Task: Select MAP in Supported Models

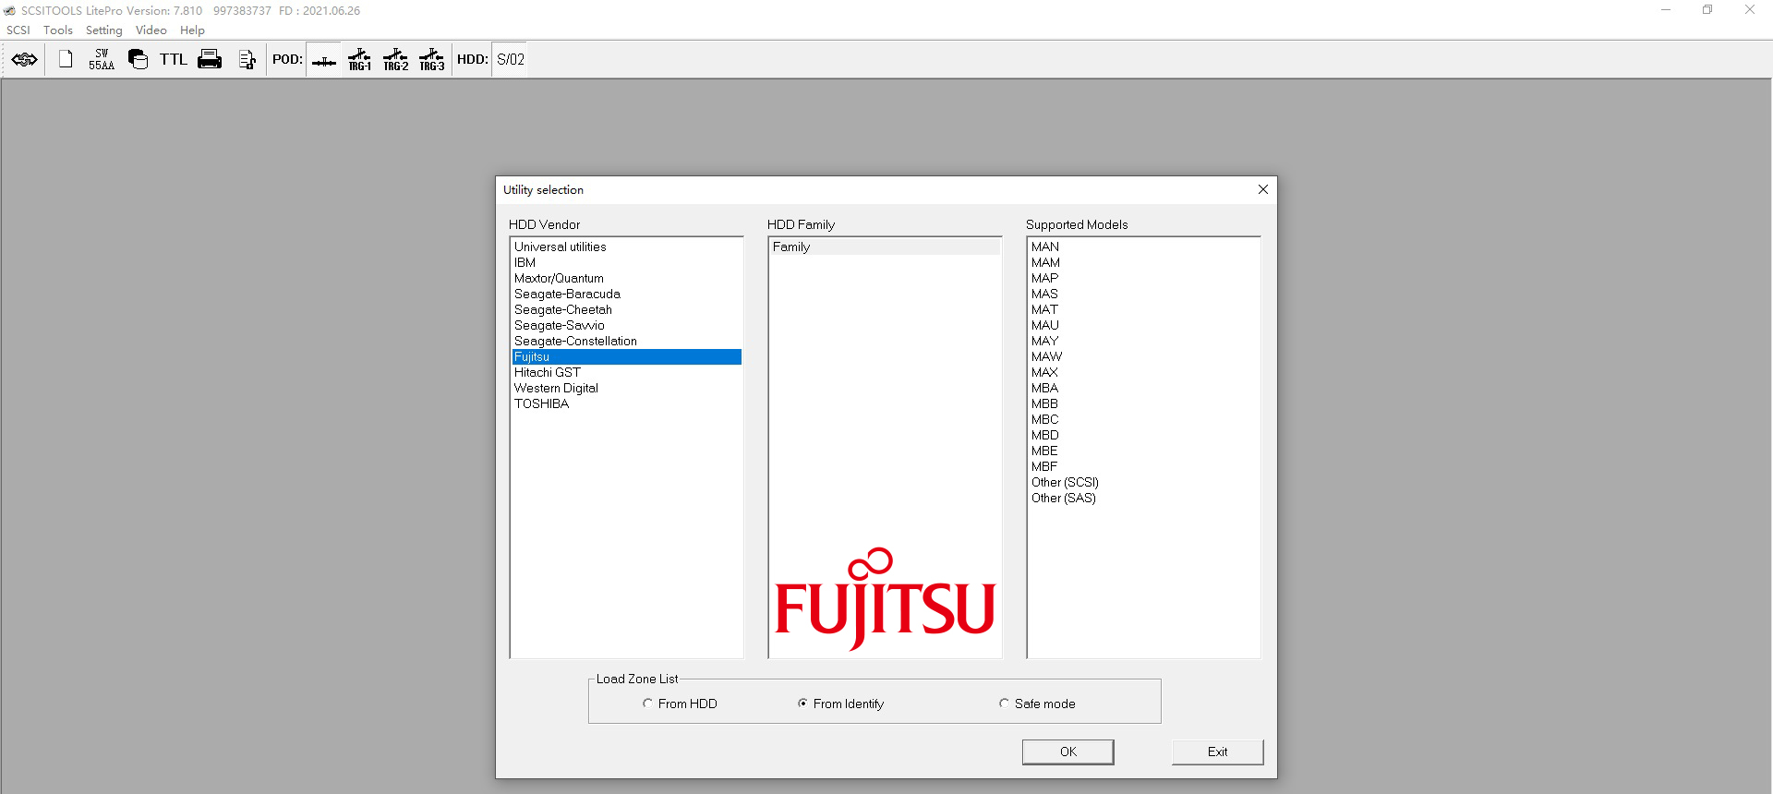Action: tap(1143, 278)
